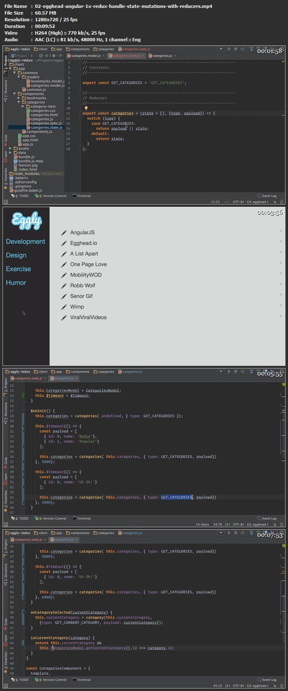Open the TODO tool window in first frame
The width and height of the screenshot is (288, 691).
pyautogui.click(x=20, y=196)
